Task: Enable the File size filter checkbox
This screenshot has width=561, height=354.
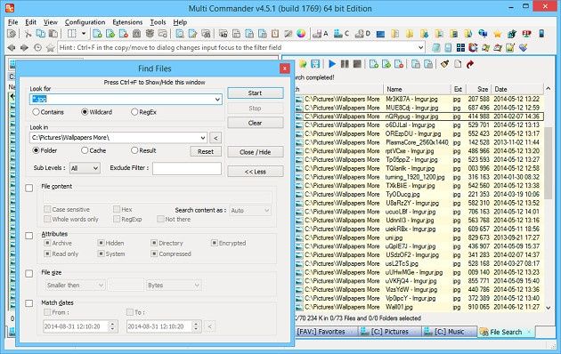Action: (x=29, y=274)
